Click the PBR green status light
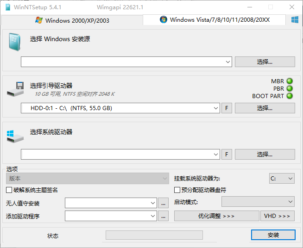Image resolution: width=303 pixels, height=248 pixels. tap(290, 88)
